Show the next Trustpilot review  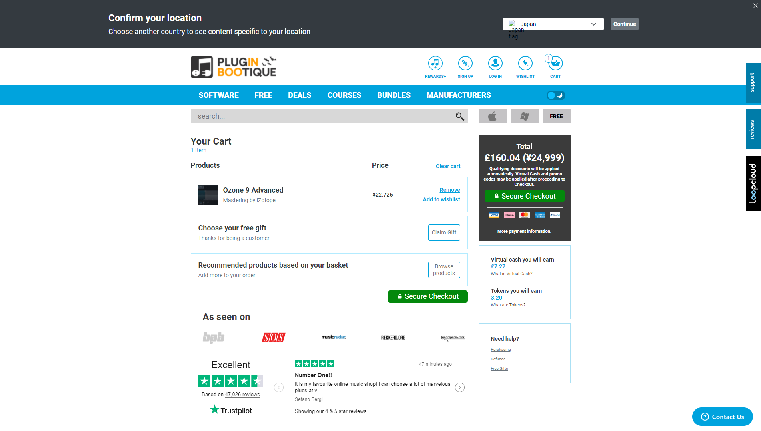coord(460,387)
